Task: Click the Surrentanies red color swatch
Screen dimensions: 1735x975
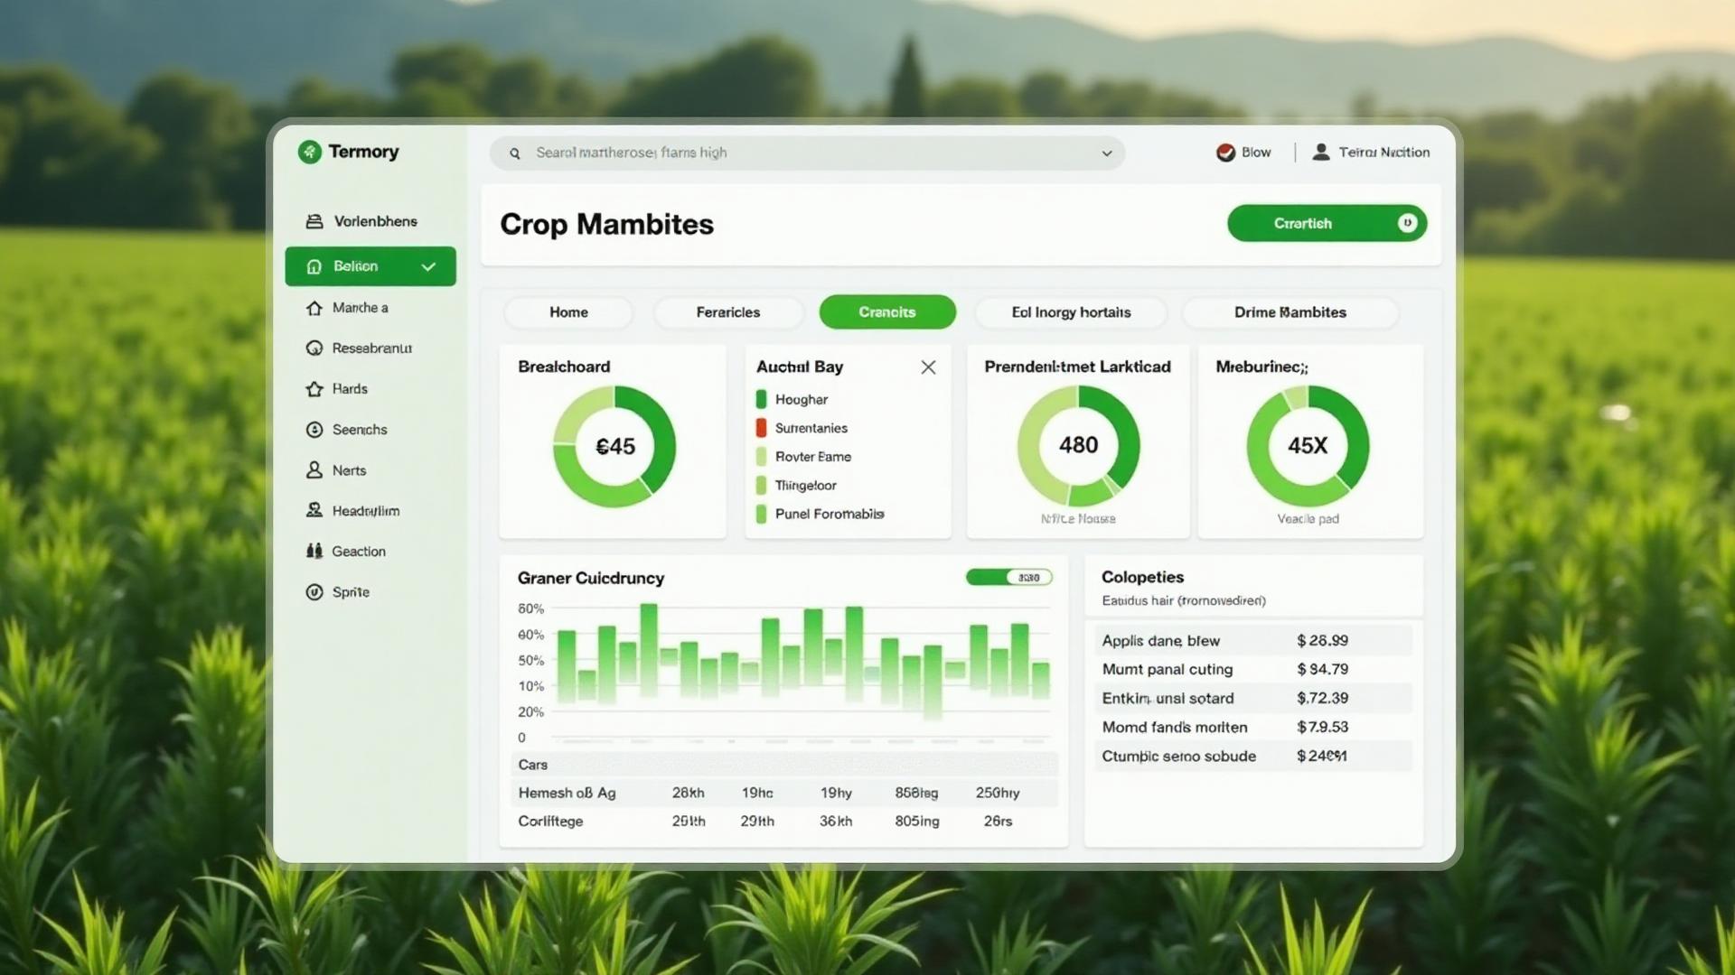Action: coord(761,428)
